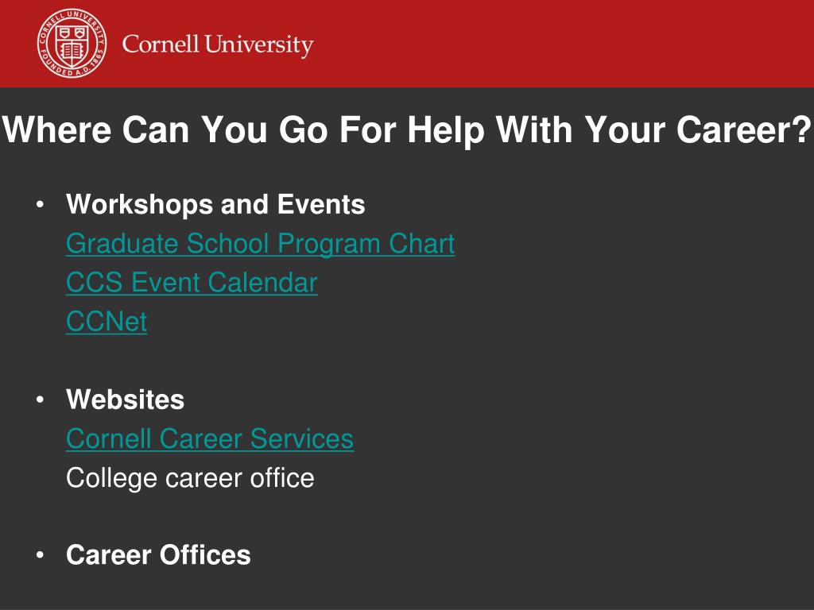
Task: Click the bullet before 'Workshops and Events'
Action: pyautogui.click(x=40, y=204)
